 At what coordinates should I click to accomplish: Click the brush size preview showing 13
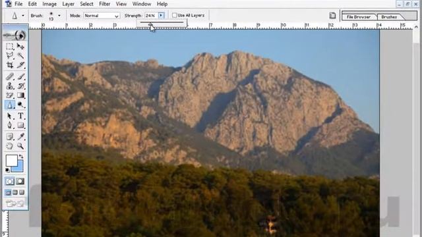51,16
